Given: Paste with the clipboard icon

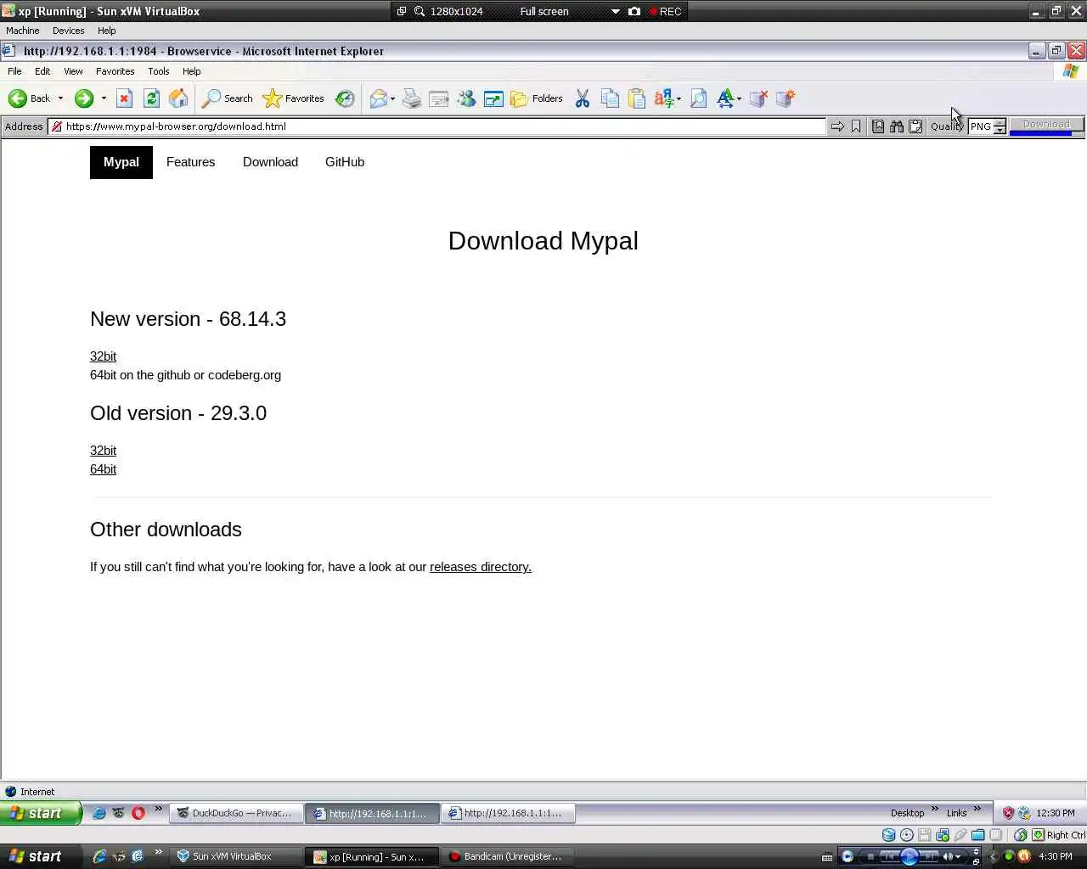Looking at the screenshot, I should point(637,98).
